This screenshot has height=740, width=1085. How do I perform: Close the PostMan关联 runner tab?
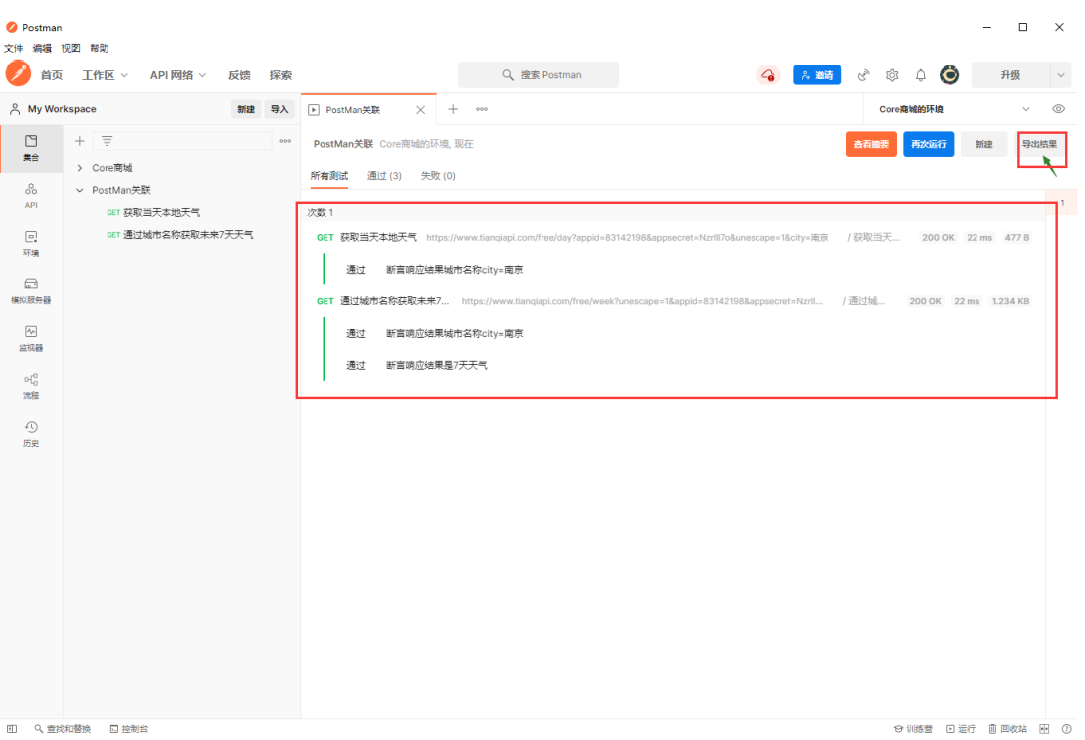[x=420, y=110]
